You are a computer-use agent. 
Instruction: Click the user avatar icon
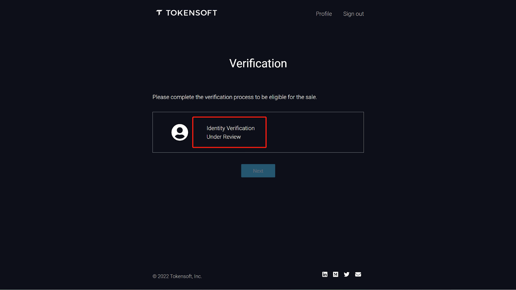pos(180,132)
